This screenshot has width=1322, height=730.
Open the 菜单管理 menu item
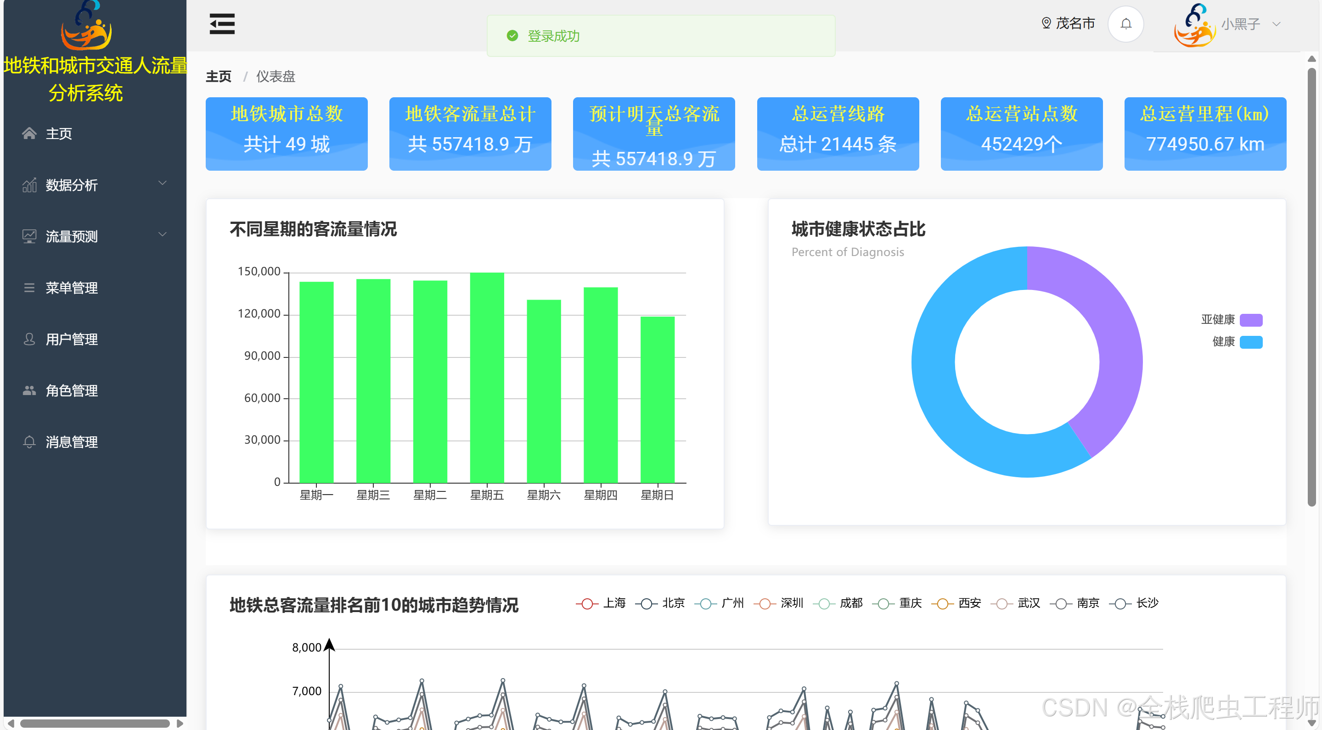(x=71, y=288)
